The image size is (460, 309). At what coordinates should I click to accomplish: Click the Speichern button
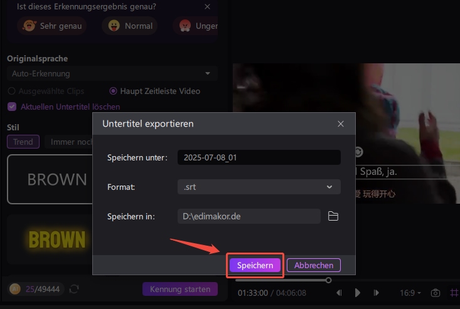pos(255,265)
